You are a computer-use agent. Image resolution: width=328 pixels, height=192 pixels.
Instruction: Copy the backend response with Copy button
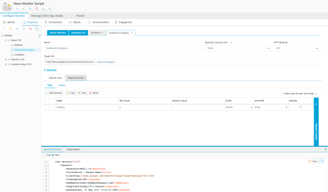313,161
